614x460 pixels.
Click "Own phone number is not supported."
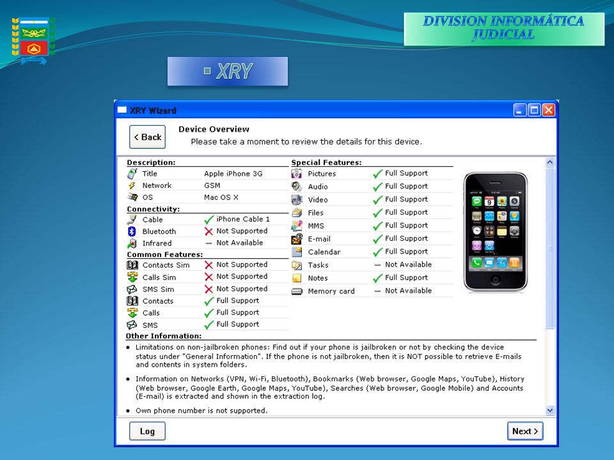[x=201, y=410]
